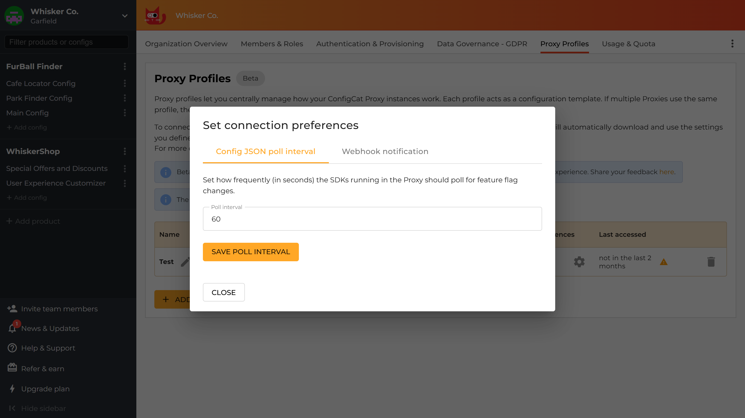Open the top-right three-dot overflow menu
The height and width of the screenshot is (418, 745).
click(732, 43)
